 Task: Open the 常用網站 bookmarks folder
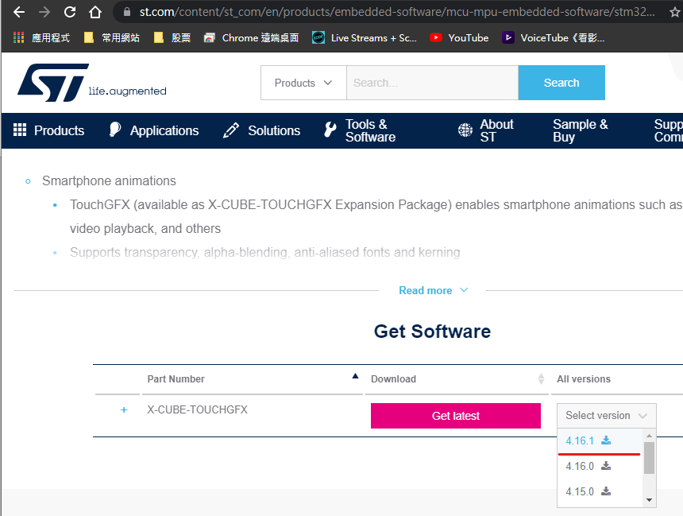tap(111, 38)
